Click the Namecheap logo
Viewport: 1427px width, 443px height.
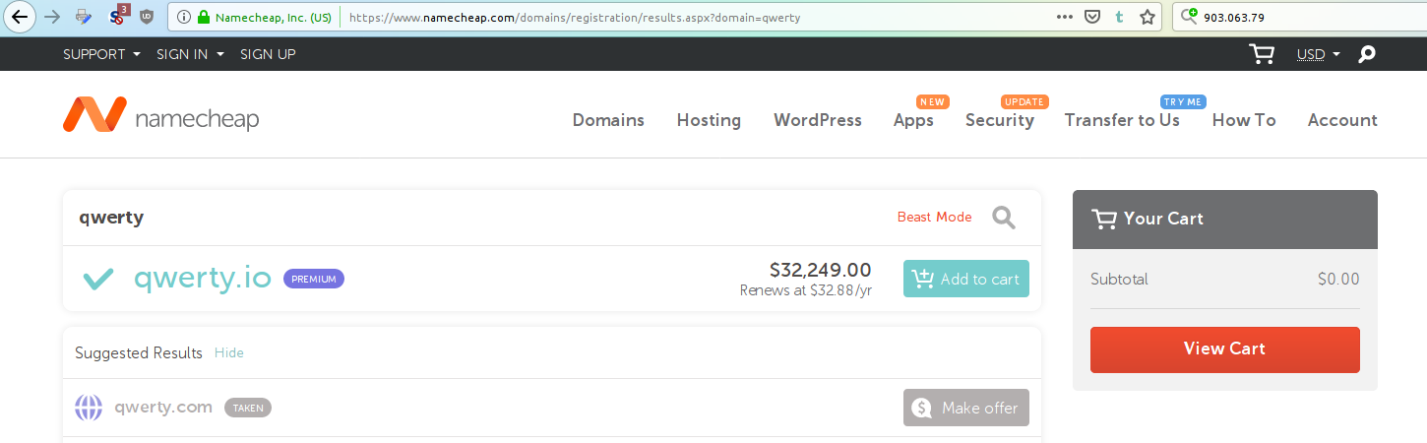[161, 116]
